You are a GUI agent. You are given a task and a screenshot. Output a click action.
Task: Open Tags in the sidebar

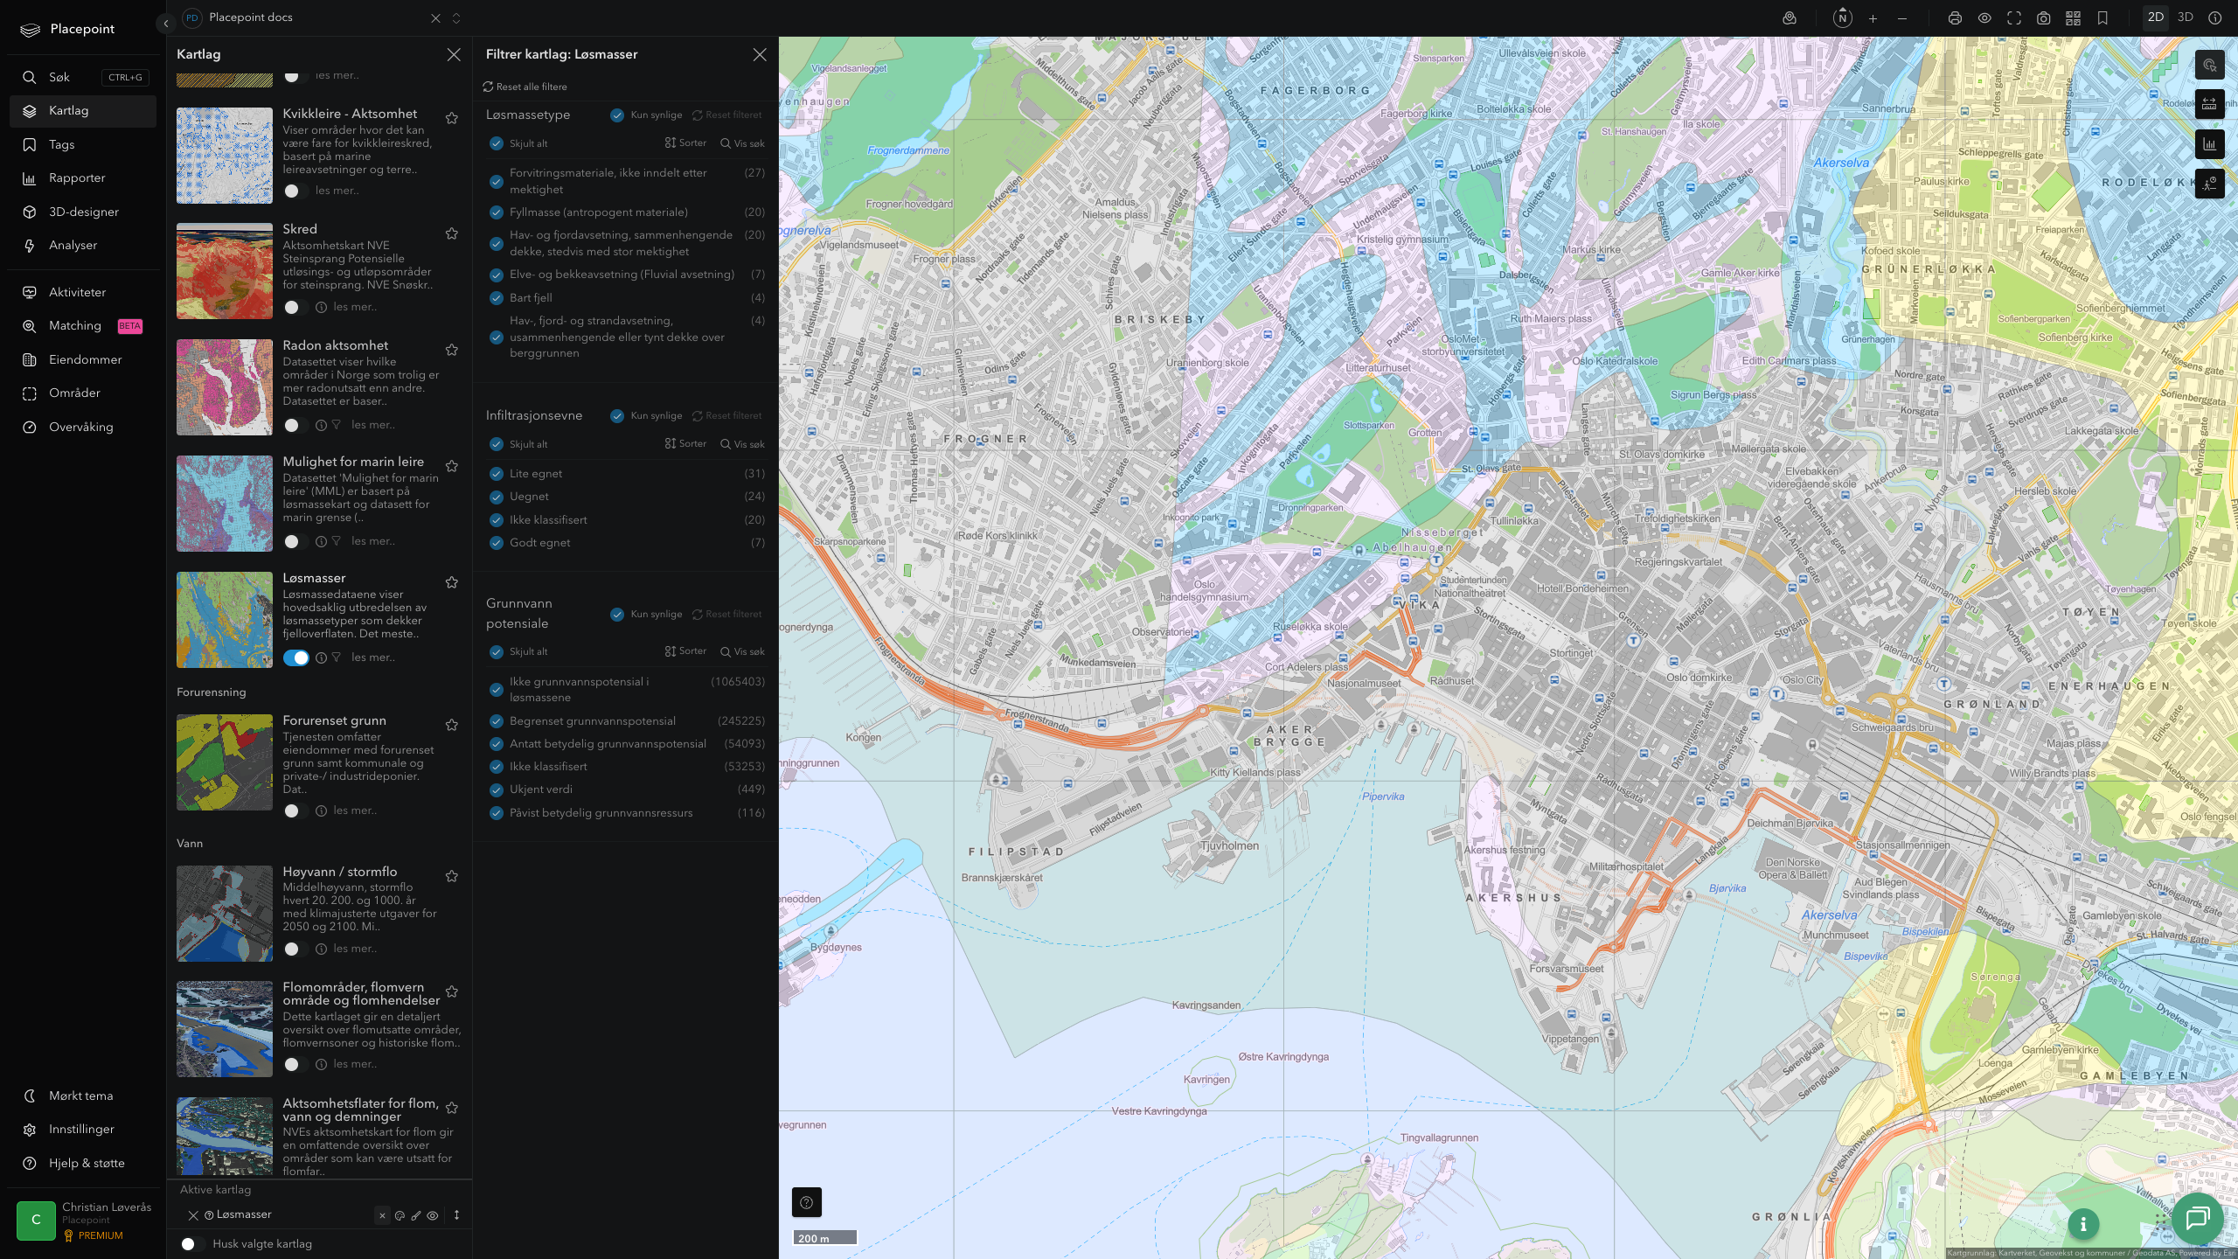(x=83, y=144)
